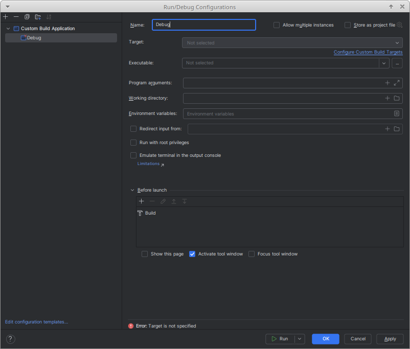Enable Run with root privileges
Screen dimensions: 410x349
(133, 143)
